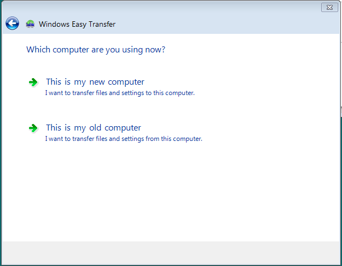Click the Windows Easy Transfer app icon
The width and height of the screenshot is (342, 266).
tap(30, 24)
